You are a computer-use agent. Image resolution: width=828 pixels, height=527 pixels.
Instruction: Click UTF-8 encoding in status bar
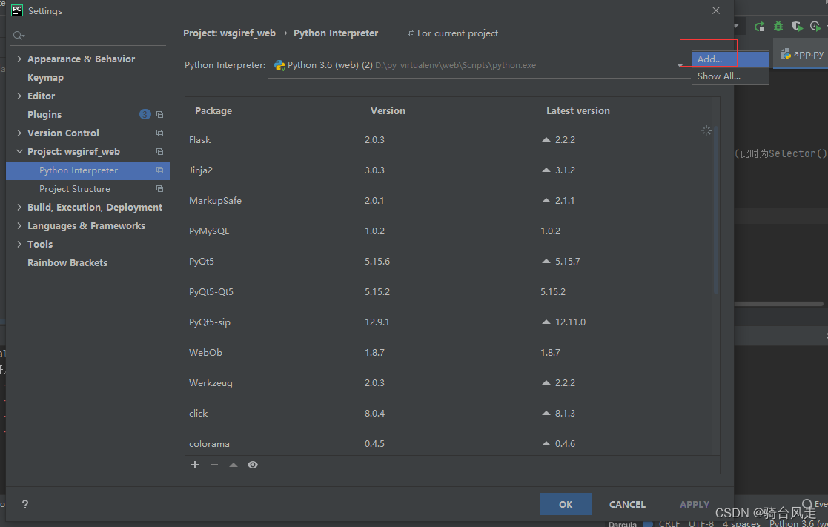tap(701, 523)
